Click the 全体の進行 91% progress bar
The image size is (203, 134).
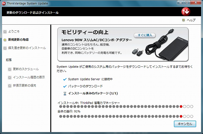coord(126,116)
